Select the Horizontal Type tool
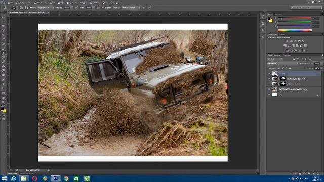This screenshot has width=324, height=182. pos(3,84)
